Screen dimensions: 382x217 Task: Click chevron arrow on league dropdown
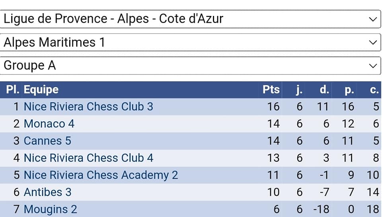point(373,19)
